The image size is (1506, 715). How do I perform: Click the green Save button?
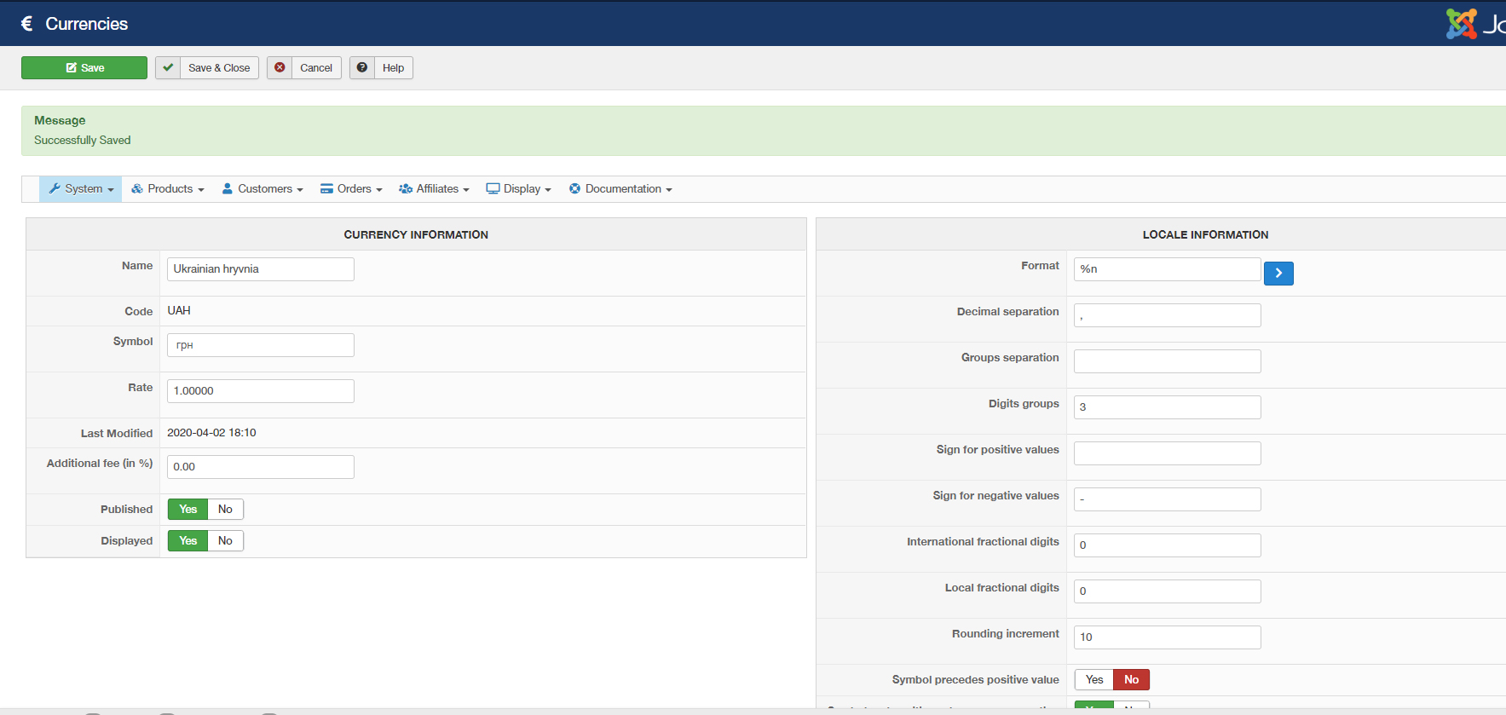[84, 68]
